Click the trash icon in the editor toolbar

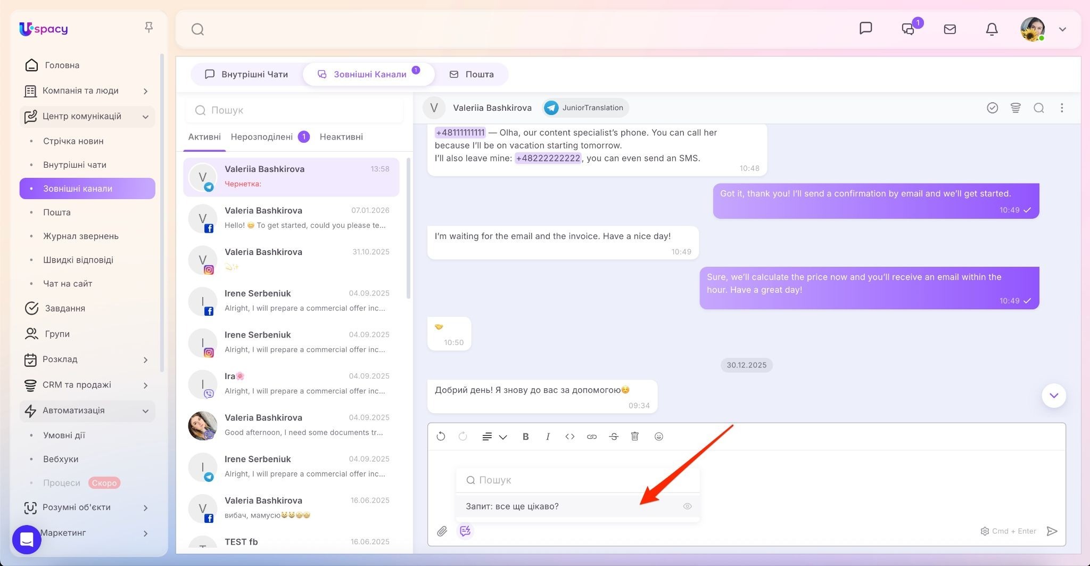(635, 437)
